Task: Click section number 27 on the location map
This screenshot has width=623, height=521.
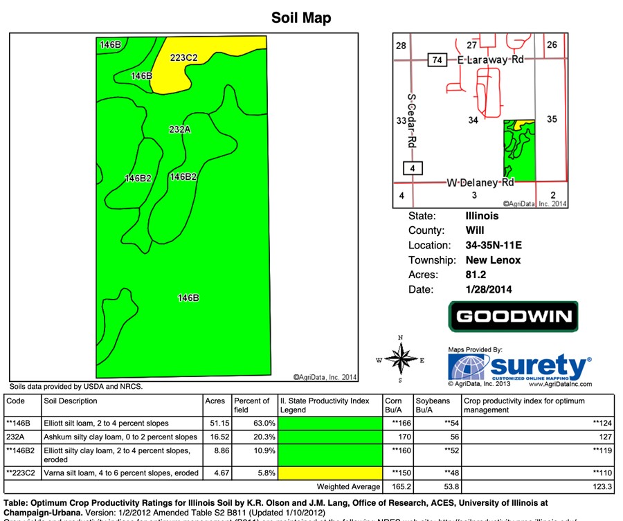Action: [471, 45]
